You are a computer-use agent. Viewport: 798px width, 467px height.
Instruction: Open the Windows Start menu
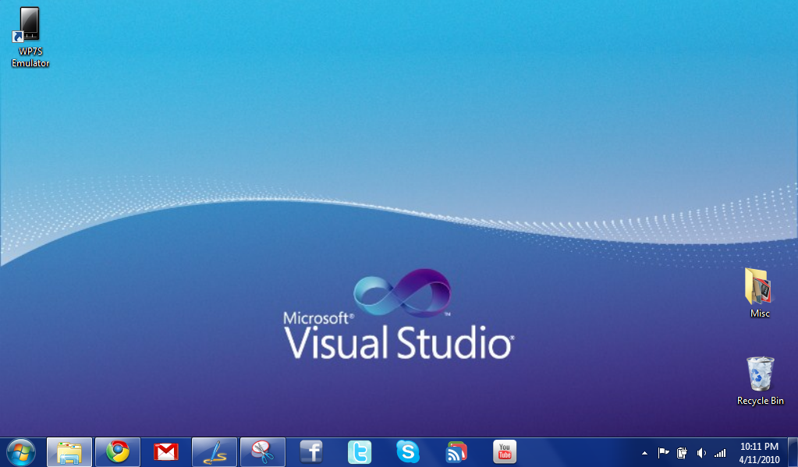[20, 451]
